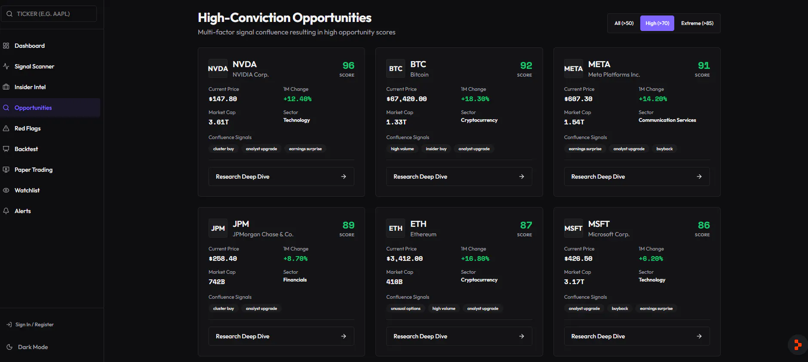This screenshot has height=362, width=808.
Task: Click MSFT earnings surprise signal tag
Action: [x=656, y=309]
